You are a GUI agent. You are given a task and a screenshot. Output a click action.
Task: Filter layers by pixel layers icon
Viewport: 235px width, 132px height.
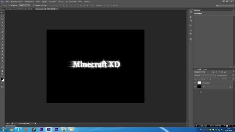click(213, 72)
